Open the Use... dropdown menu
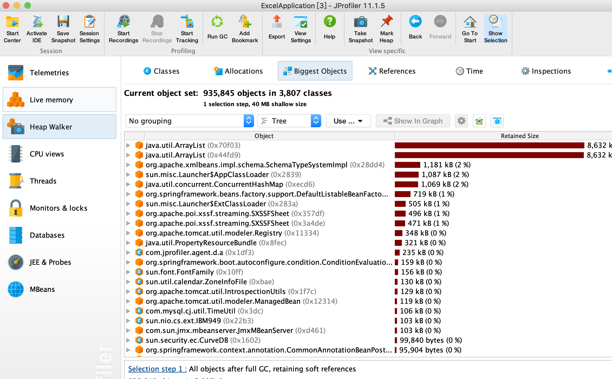The height and width of the screenshot is (379, 612). (x=348, y=121)
